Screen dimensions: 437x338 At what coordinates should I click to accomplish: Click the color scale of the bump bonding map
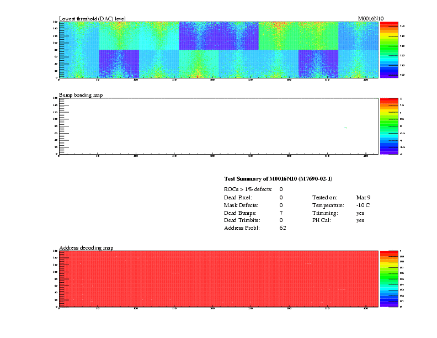pyautogui.click(x=389, y=126)
